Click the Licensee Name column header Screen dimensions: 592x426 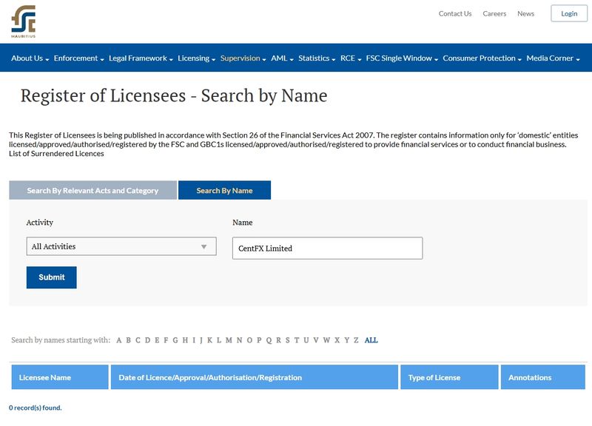pos(60,377)
